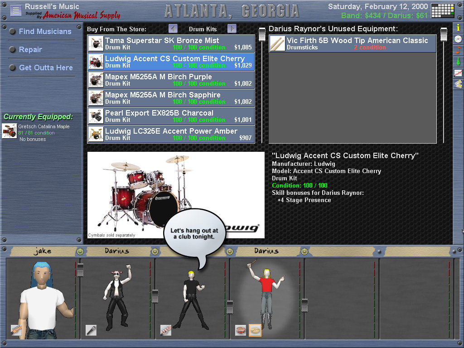
Task: Click the Gretsch Catalina Maple equipped kit thumbnail
Action: pos(9,131)
